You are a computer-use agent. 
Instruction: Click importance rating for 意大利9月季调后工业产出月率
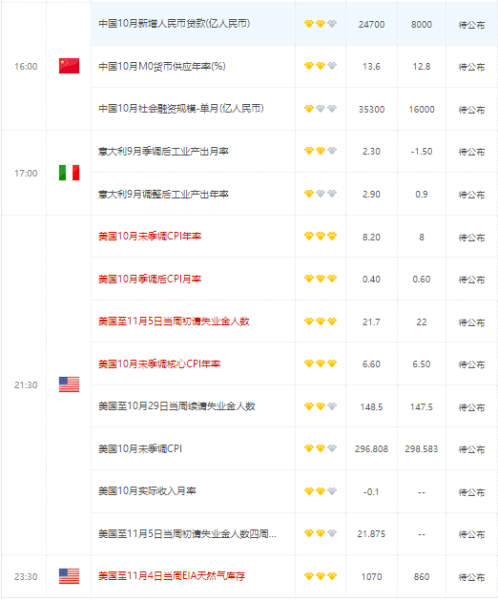321,151
